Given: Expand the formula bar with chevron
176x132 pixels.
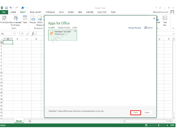Looking at the screenshot, I should click(x=173, y=34).
